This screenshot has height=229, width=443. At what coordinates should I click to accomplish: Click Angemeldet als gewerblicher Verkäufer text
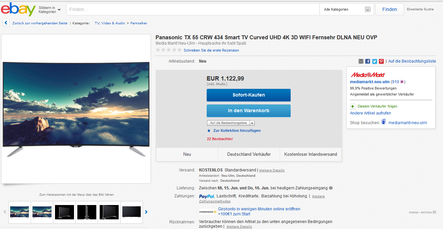click(x=382, y=94)
